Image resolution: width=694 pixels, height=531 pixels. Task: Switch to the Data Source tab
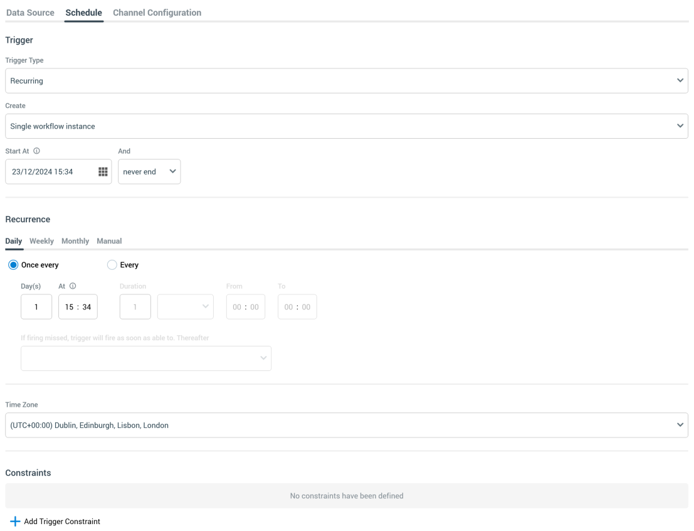point(30,13)
